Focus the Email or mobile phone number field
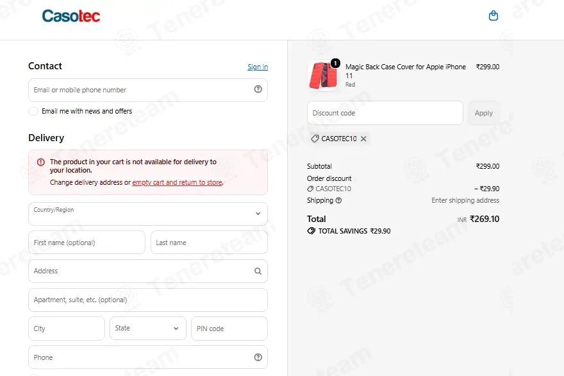This screenshot has height=376, width=564. pos(148,90)
